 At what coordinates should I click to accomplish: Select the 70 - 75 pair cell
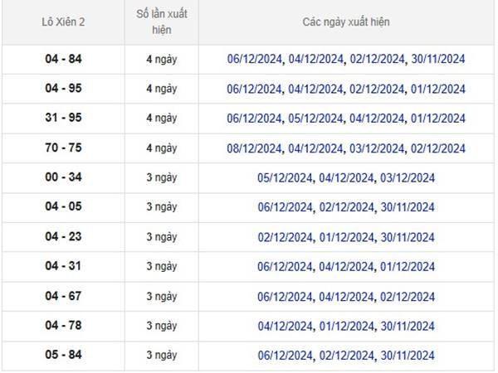point(63,148)
